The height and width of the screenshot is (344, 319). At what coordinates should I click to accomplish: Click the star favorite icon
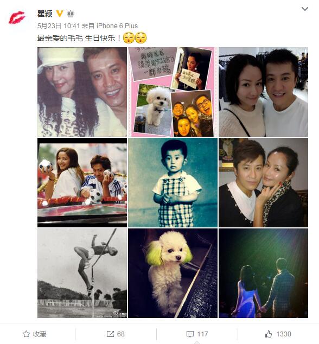[x=27, y=334]
